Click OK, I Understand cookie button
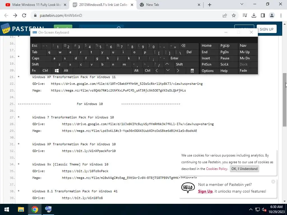Image resolution: width=287 pixels, height=215 pixels. [x=244, y=169]
